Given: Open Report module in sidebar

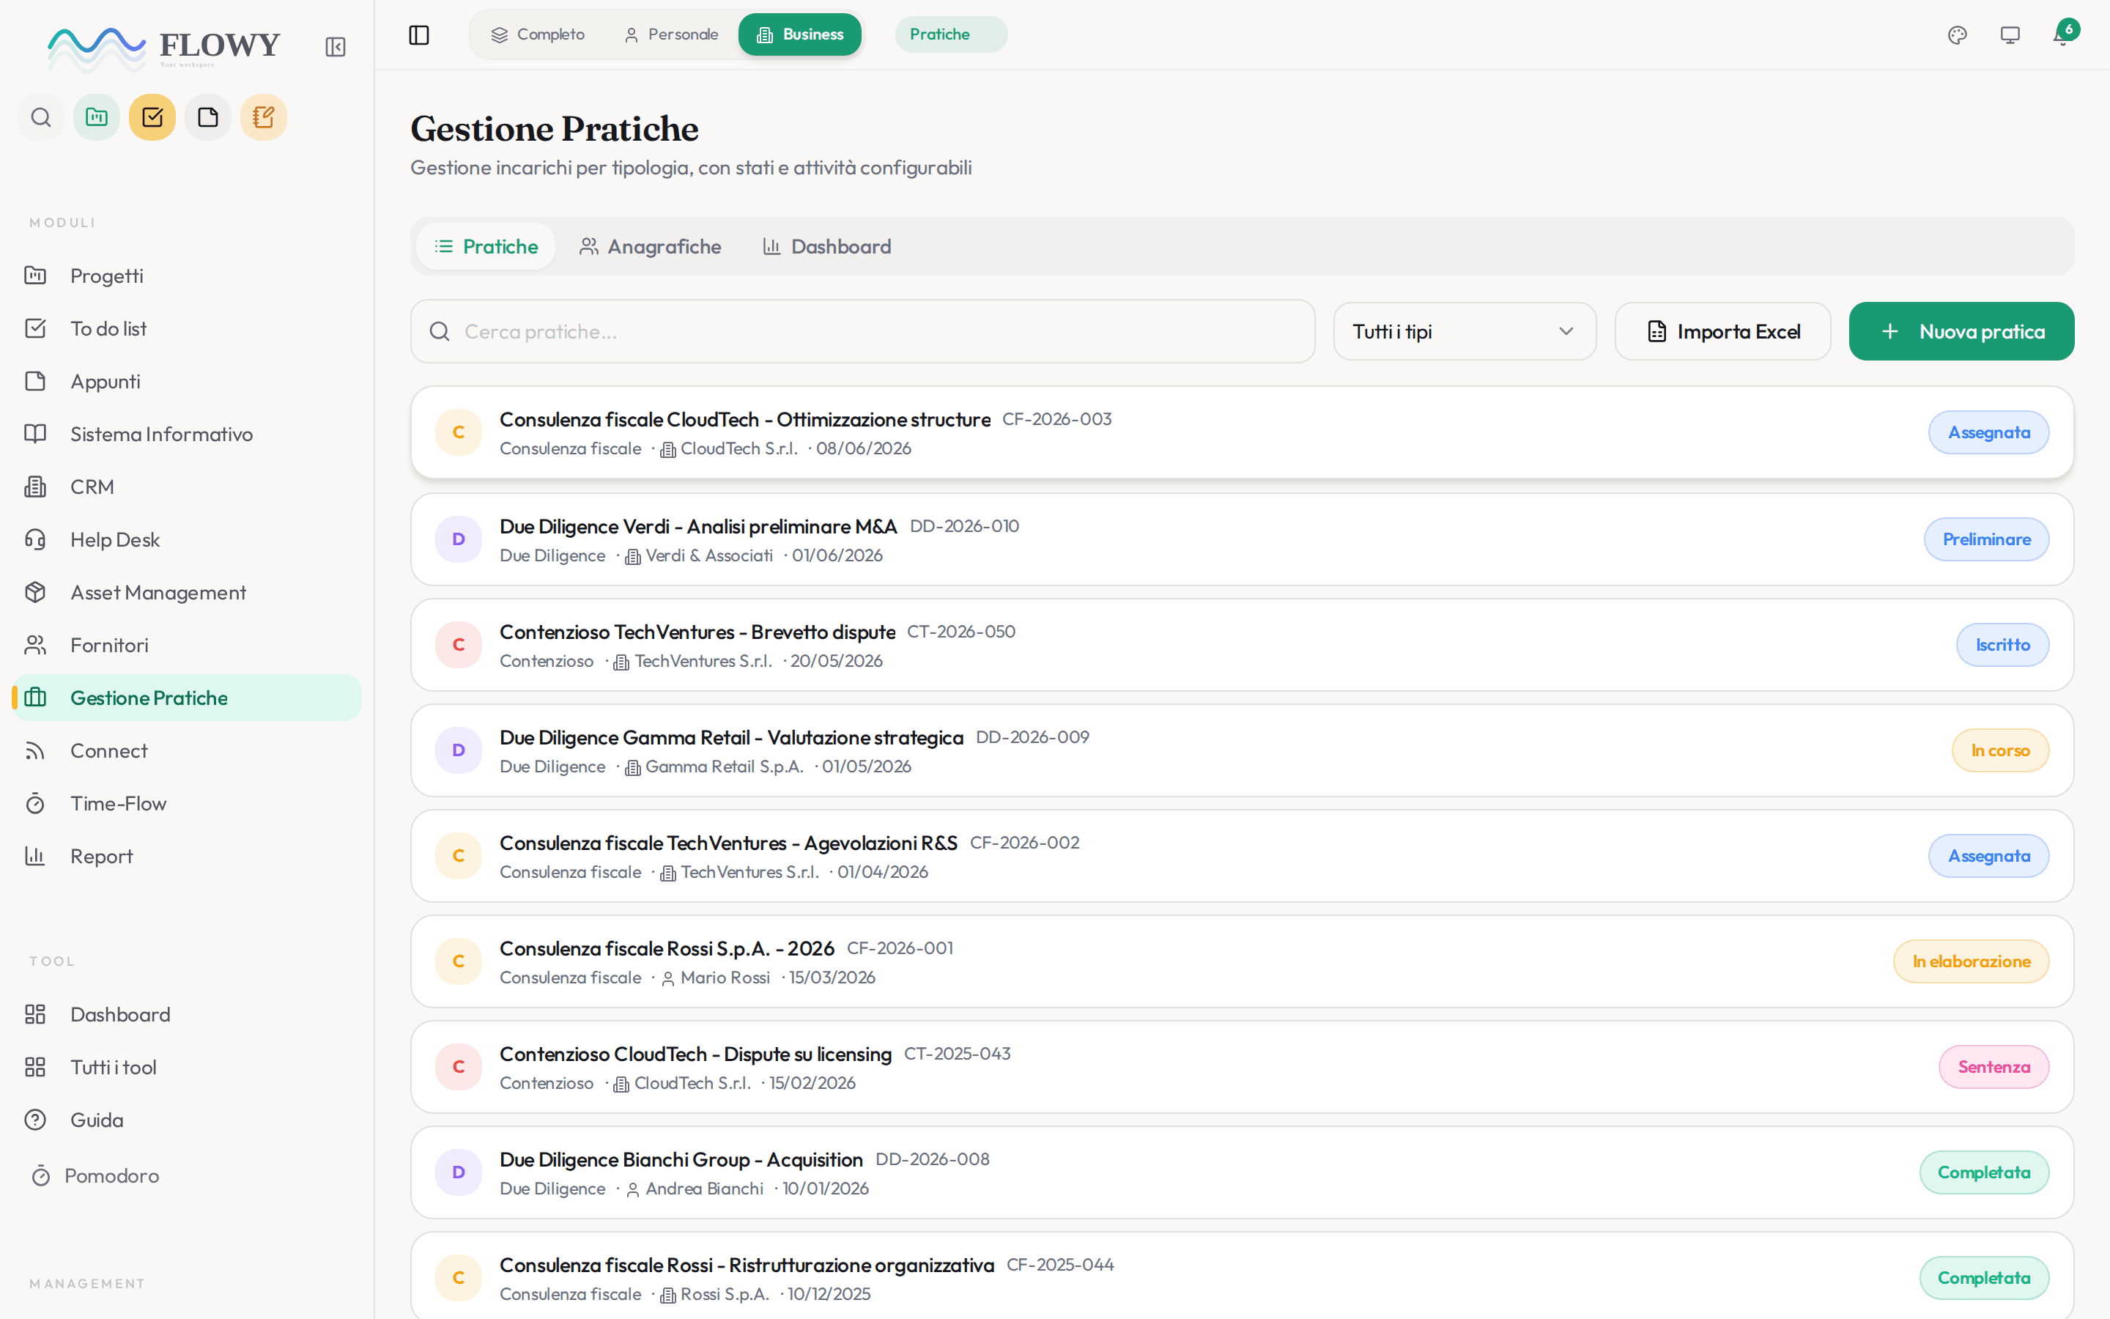Looking at the screenshot, I should click(187, 857).
